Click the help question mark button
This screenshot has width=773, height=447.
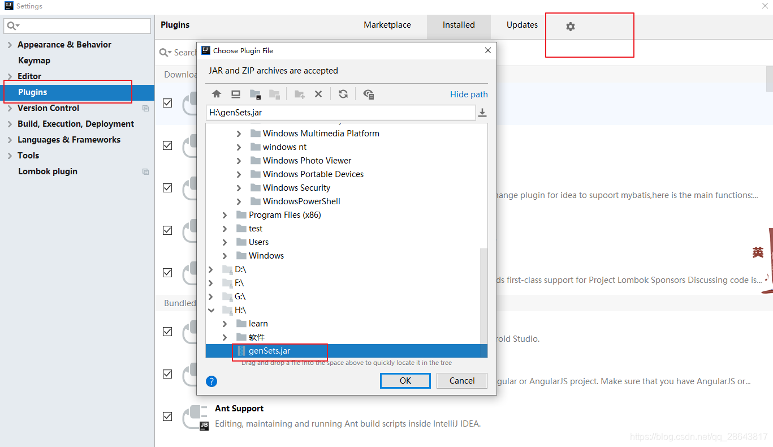pos(211,381)
